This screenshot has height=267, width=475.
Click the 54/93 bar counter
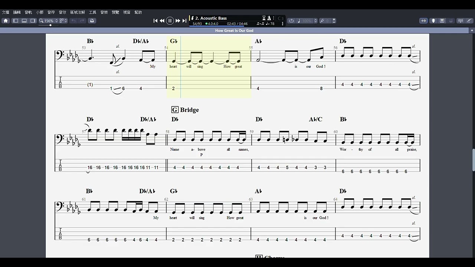[197, 24]
